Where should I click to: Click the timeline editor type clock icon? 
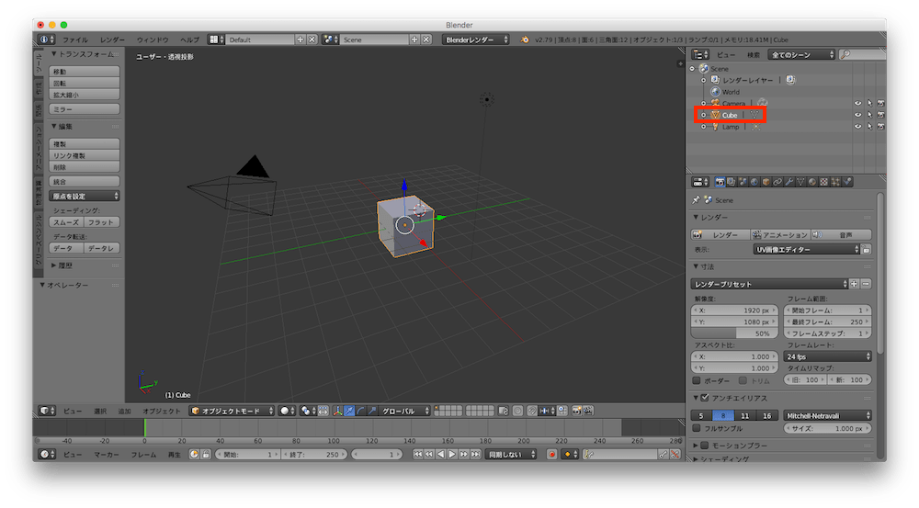46,454
